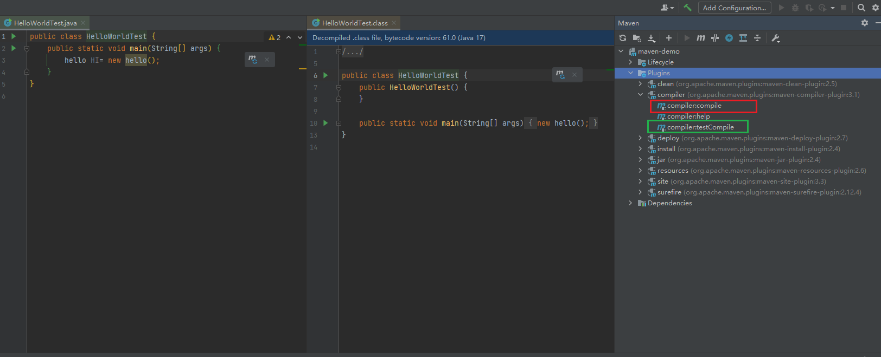Click Maven panel Run play icon
The height and width of the screenshot is (357, 881).
pyautogui.click(x=687, y=38)
